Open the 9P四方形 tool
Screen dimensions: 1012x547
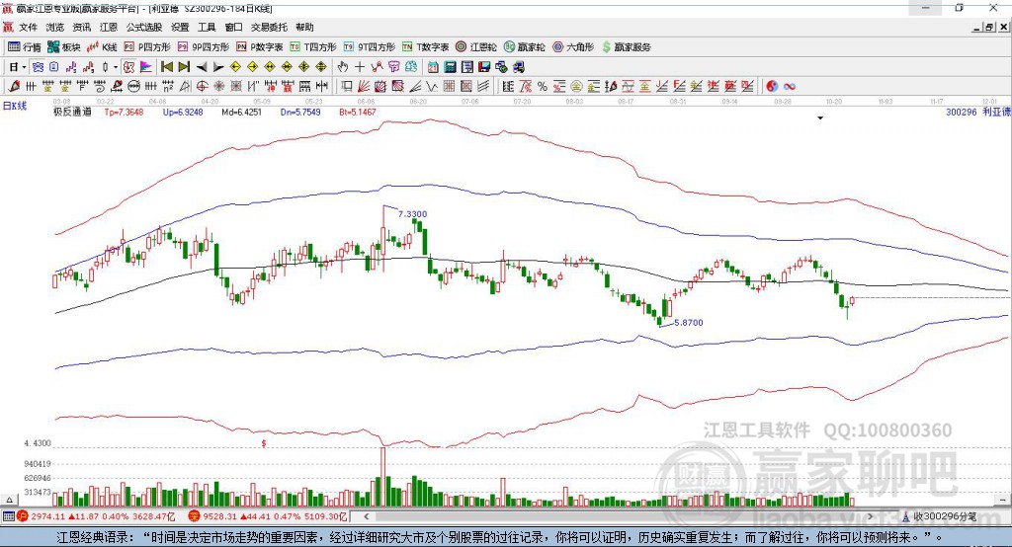coord(204,47)
